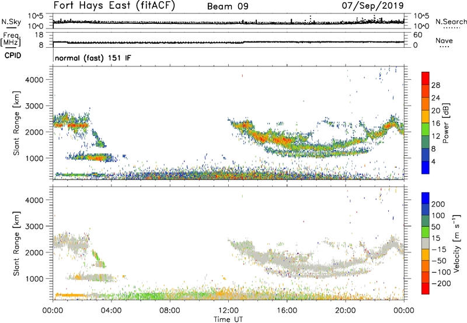The image size is (467, 323).
Task: Click the 'Power [dB]' colorbar label
Action: (445, 123)
